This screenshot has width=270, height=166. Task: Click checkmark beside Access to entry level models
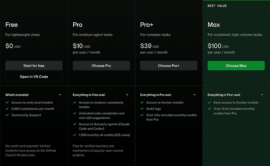pyautogui.click(x=7, y=103)
